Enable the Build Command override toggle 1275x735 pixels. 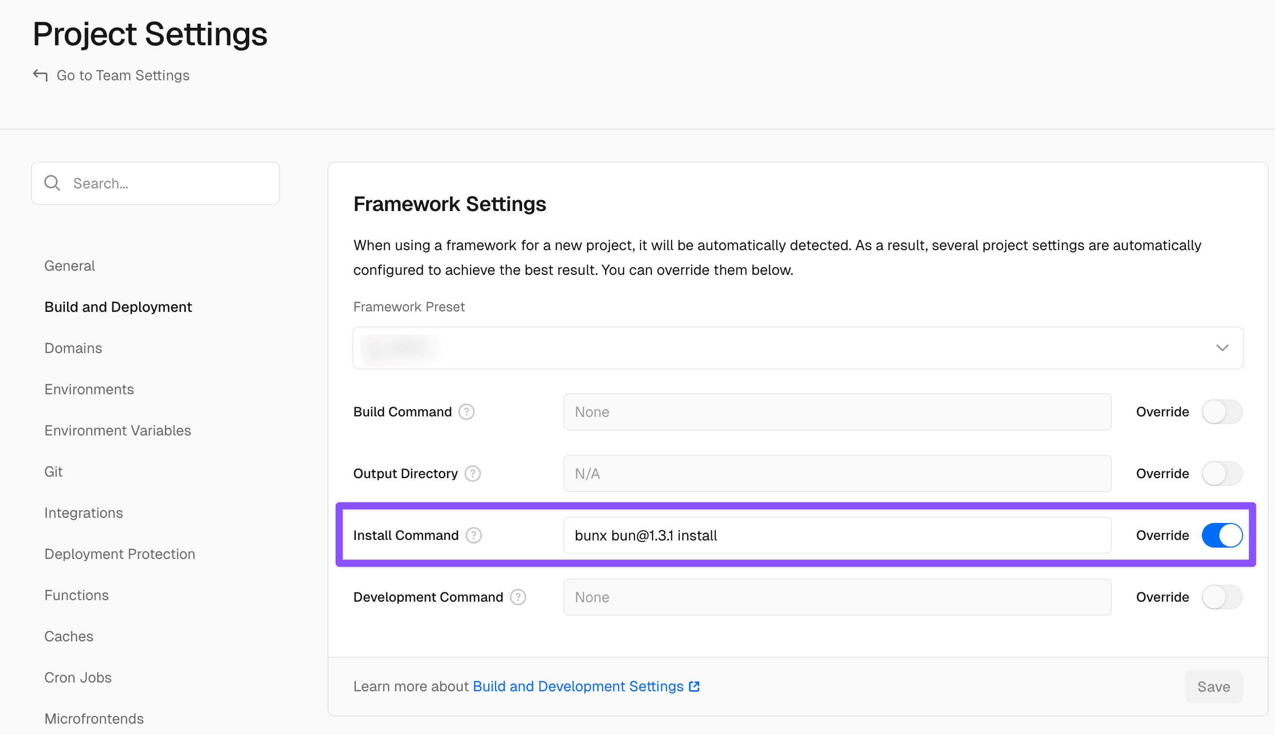[x=1222, y=412]
